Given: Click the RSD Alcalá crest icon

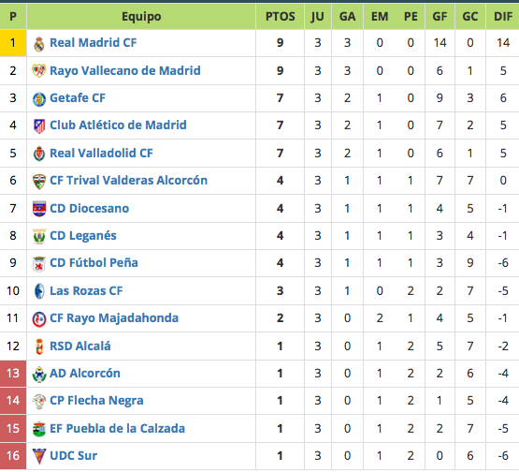Looking at the screenshot, I should point(39,347).
